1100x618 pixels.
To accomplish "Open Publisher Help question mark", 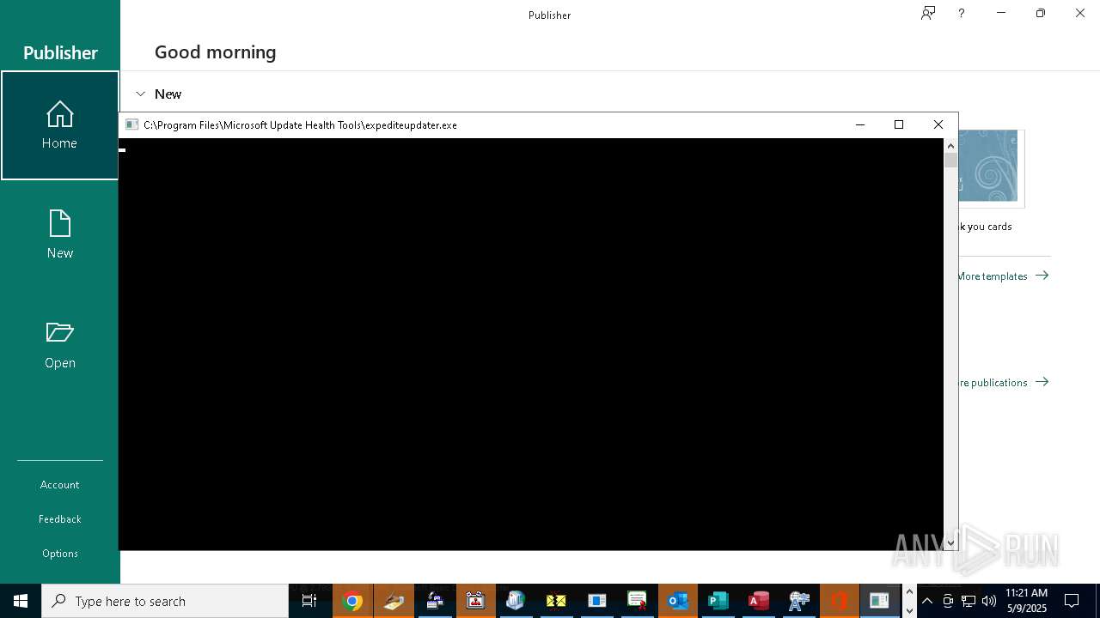I will (x=962, y=13).
